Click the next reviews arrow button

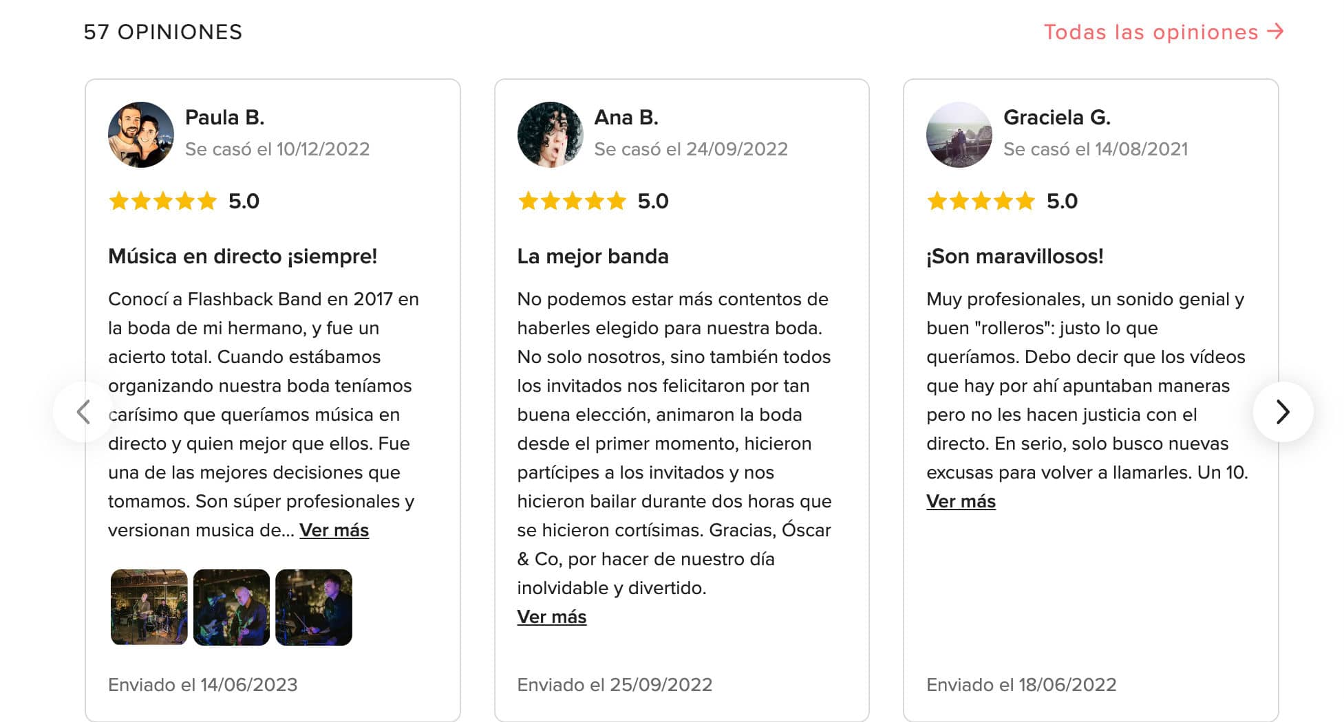pos(1283,412)
